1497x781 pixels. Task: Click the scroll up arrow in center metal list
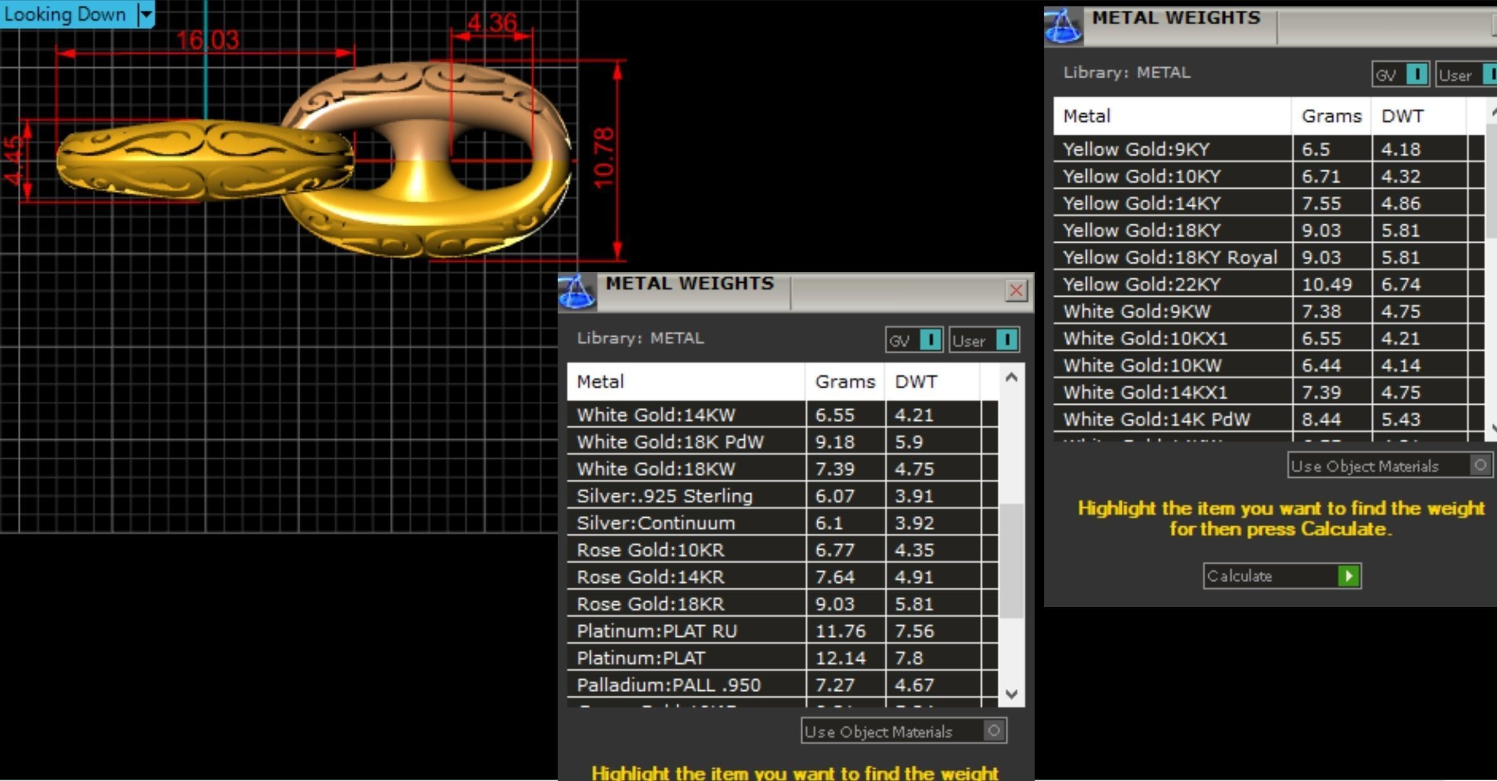[x=1012, y=377]
